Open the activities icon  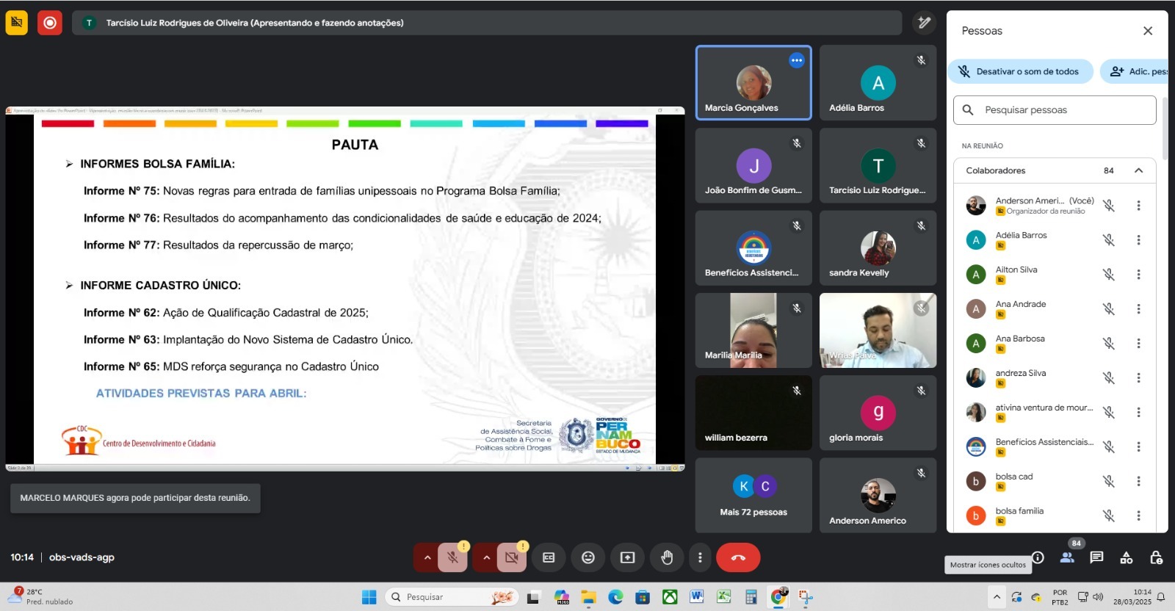coord(1126,557)
